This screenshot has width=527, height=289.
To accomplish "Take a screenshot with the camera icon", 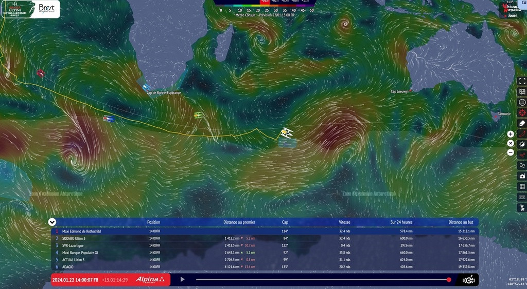I will point(522,176).
